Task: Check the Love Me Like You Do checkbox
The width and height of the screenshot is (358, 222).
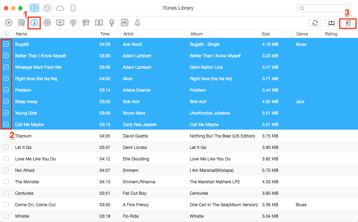Action: pyautogui.click(x=6, y=159)
